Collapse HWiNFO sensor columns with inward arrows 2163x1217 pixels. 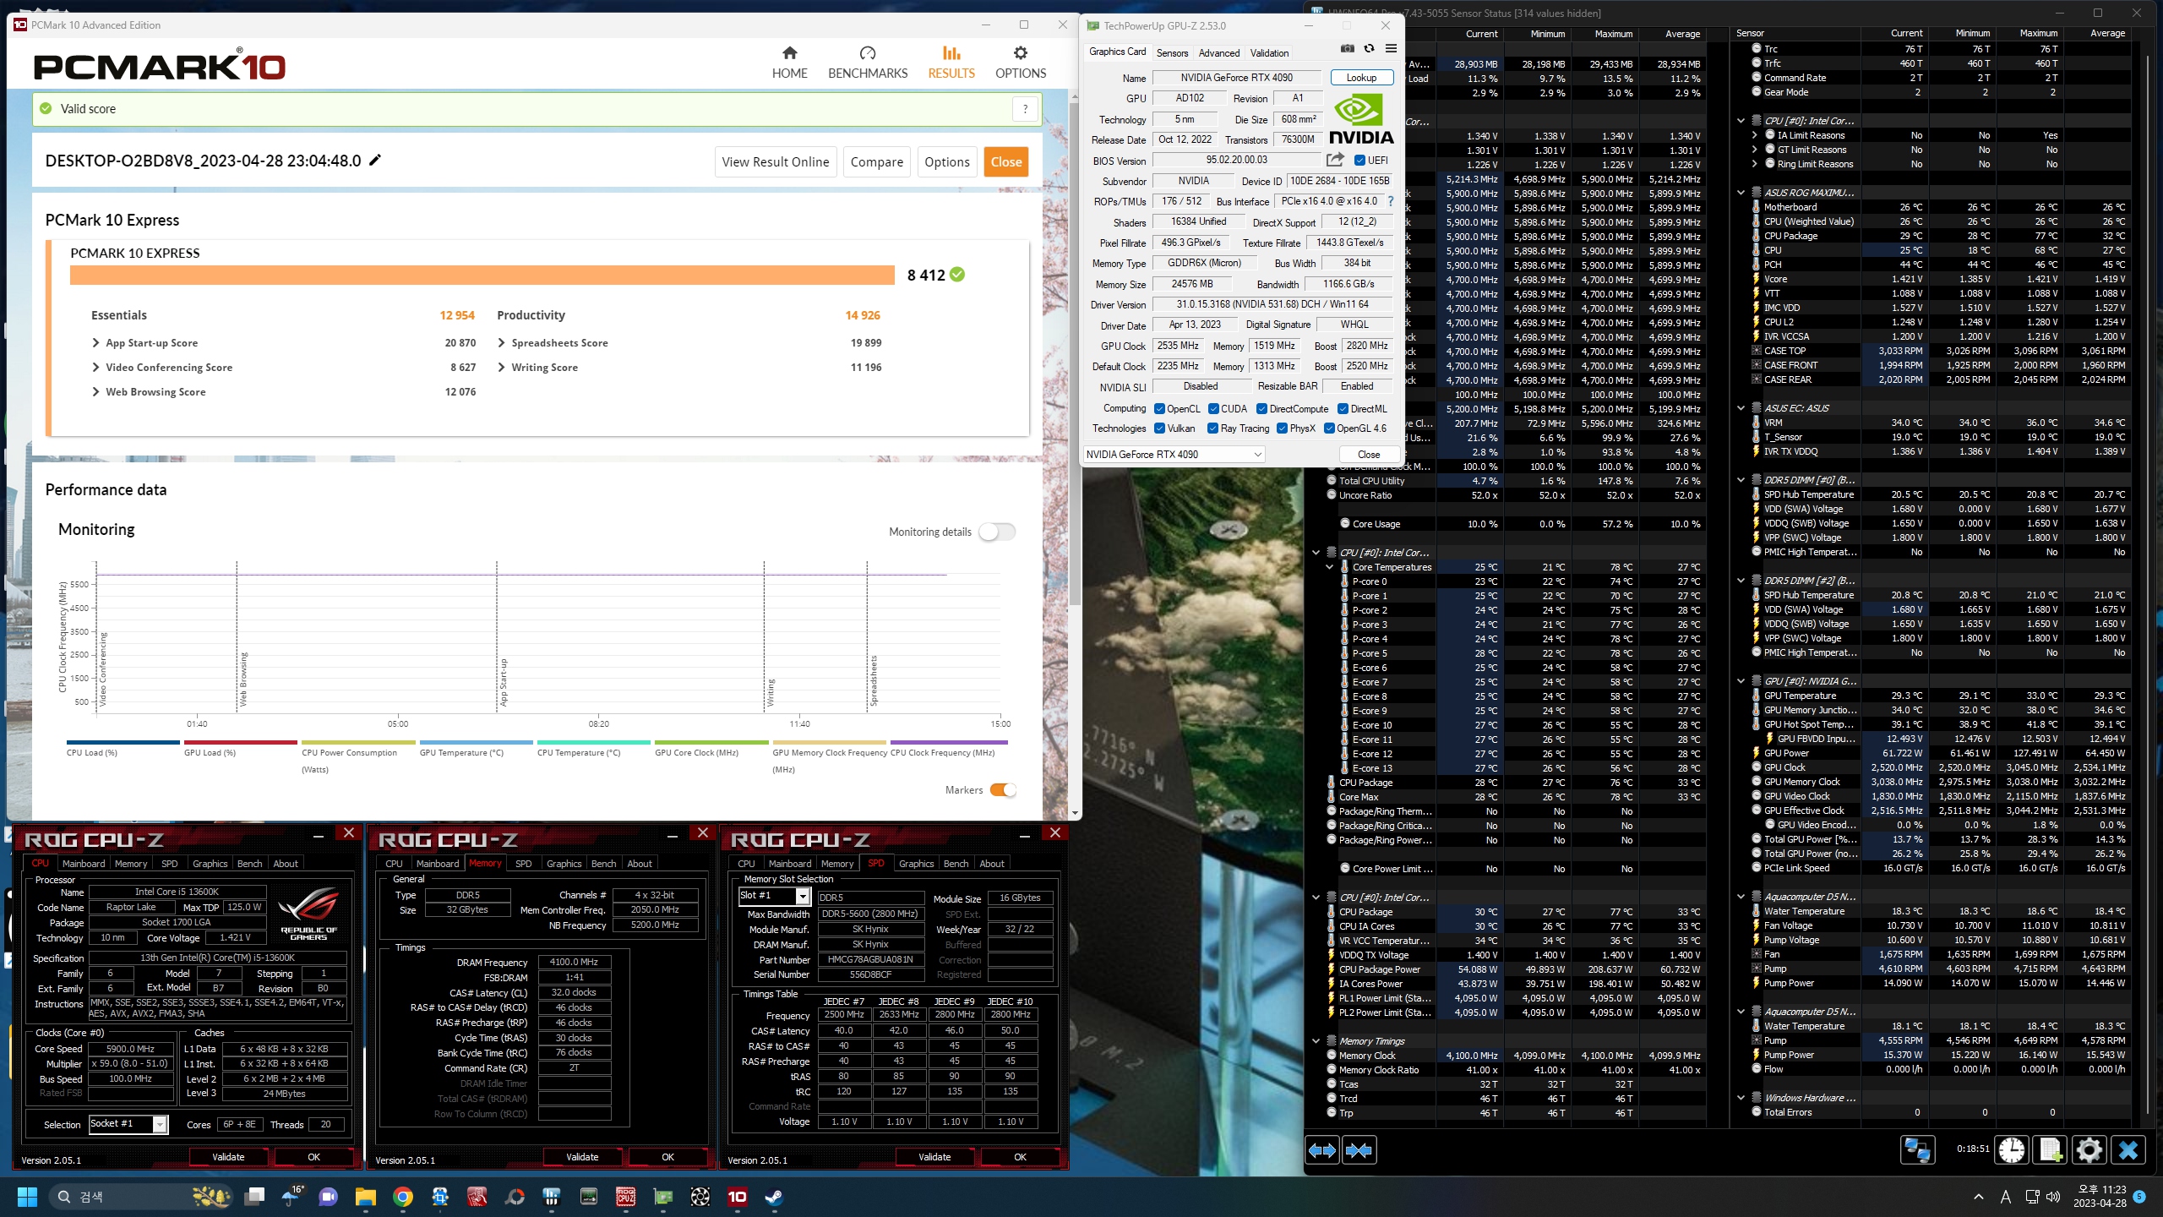1359,1150
